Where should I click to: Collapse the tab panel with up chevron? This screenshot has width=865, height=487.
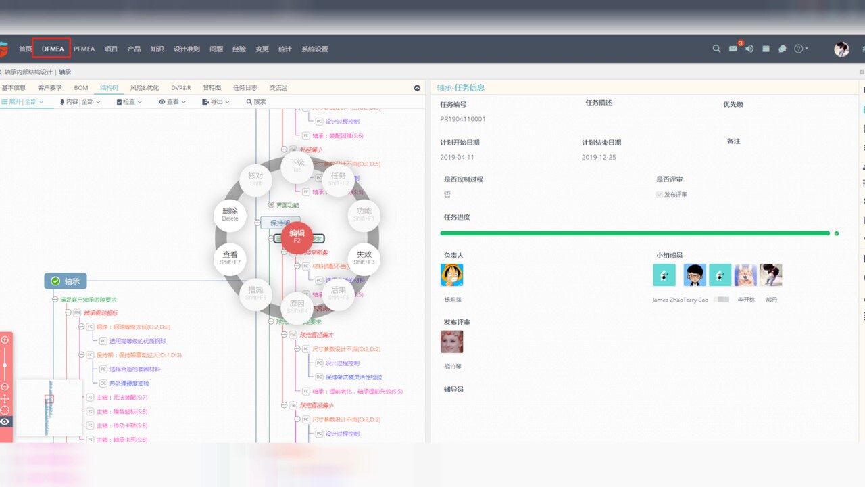[x=417, y=88]
